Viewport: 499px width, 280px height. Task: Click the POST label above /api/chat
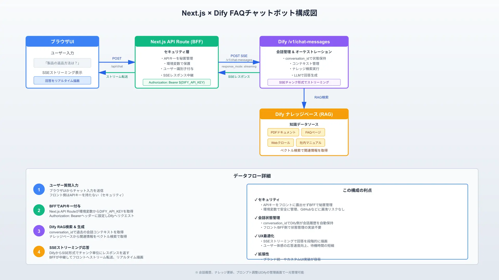pos(117,59)
